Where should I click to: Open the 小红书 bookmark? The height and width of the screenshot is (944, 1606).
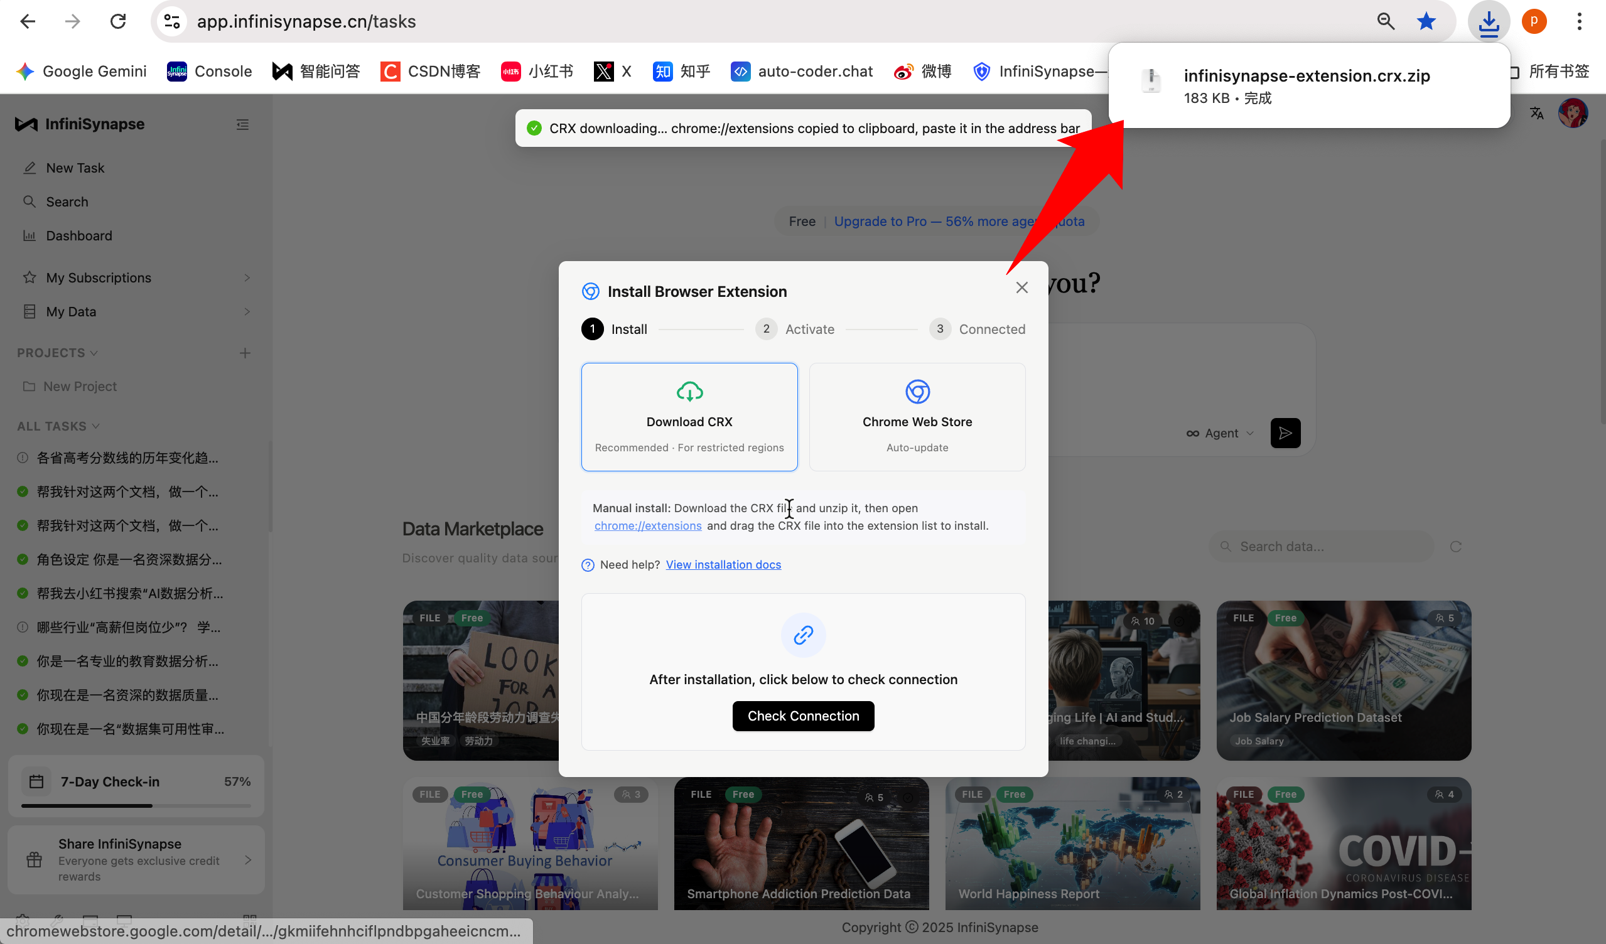[537, 72]
